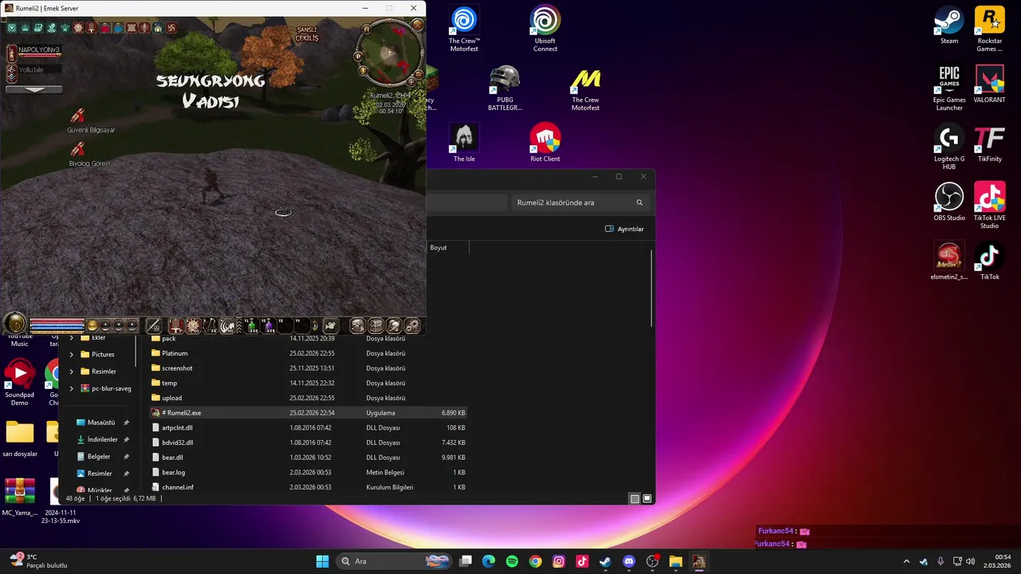Select the artpclnt.dll file

308,427
